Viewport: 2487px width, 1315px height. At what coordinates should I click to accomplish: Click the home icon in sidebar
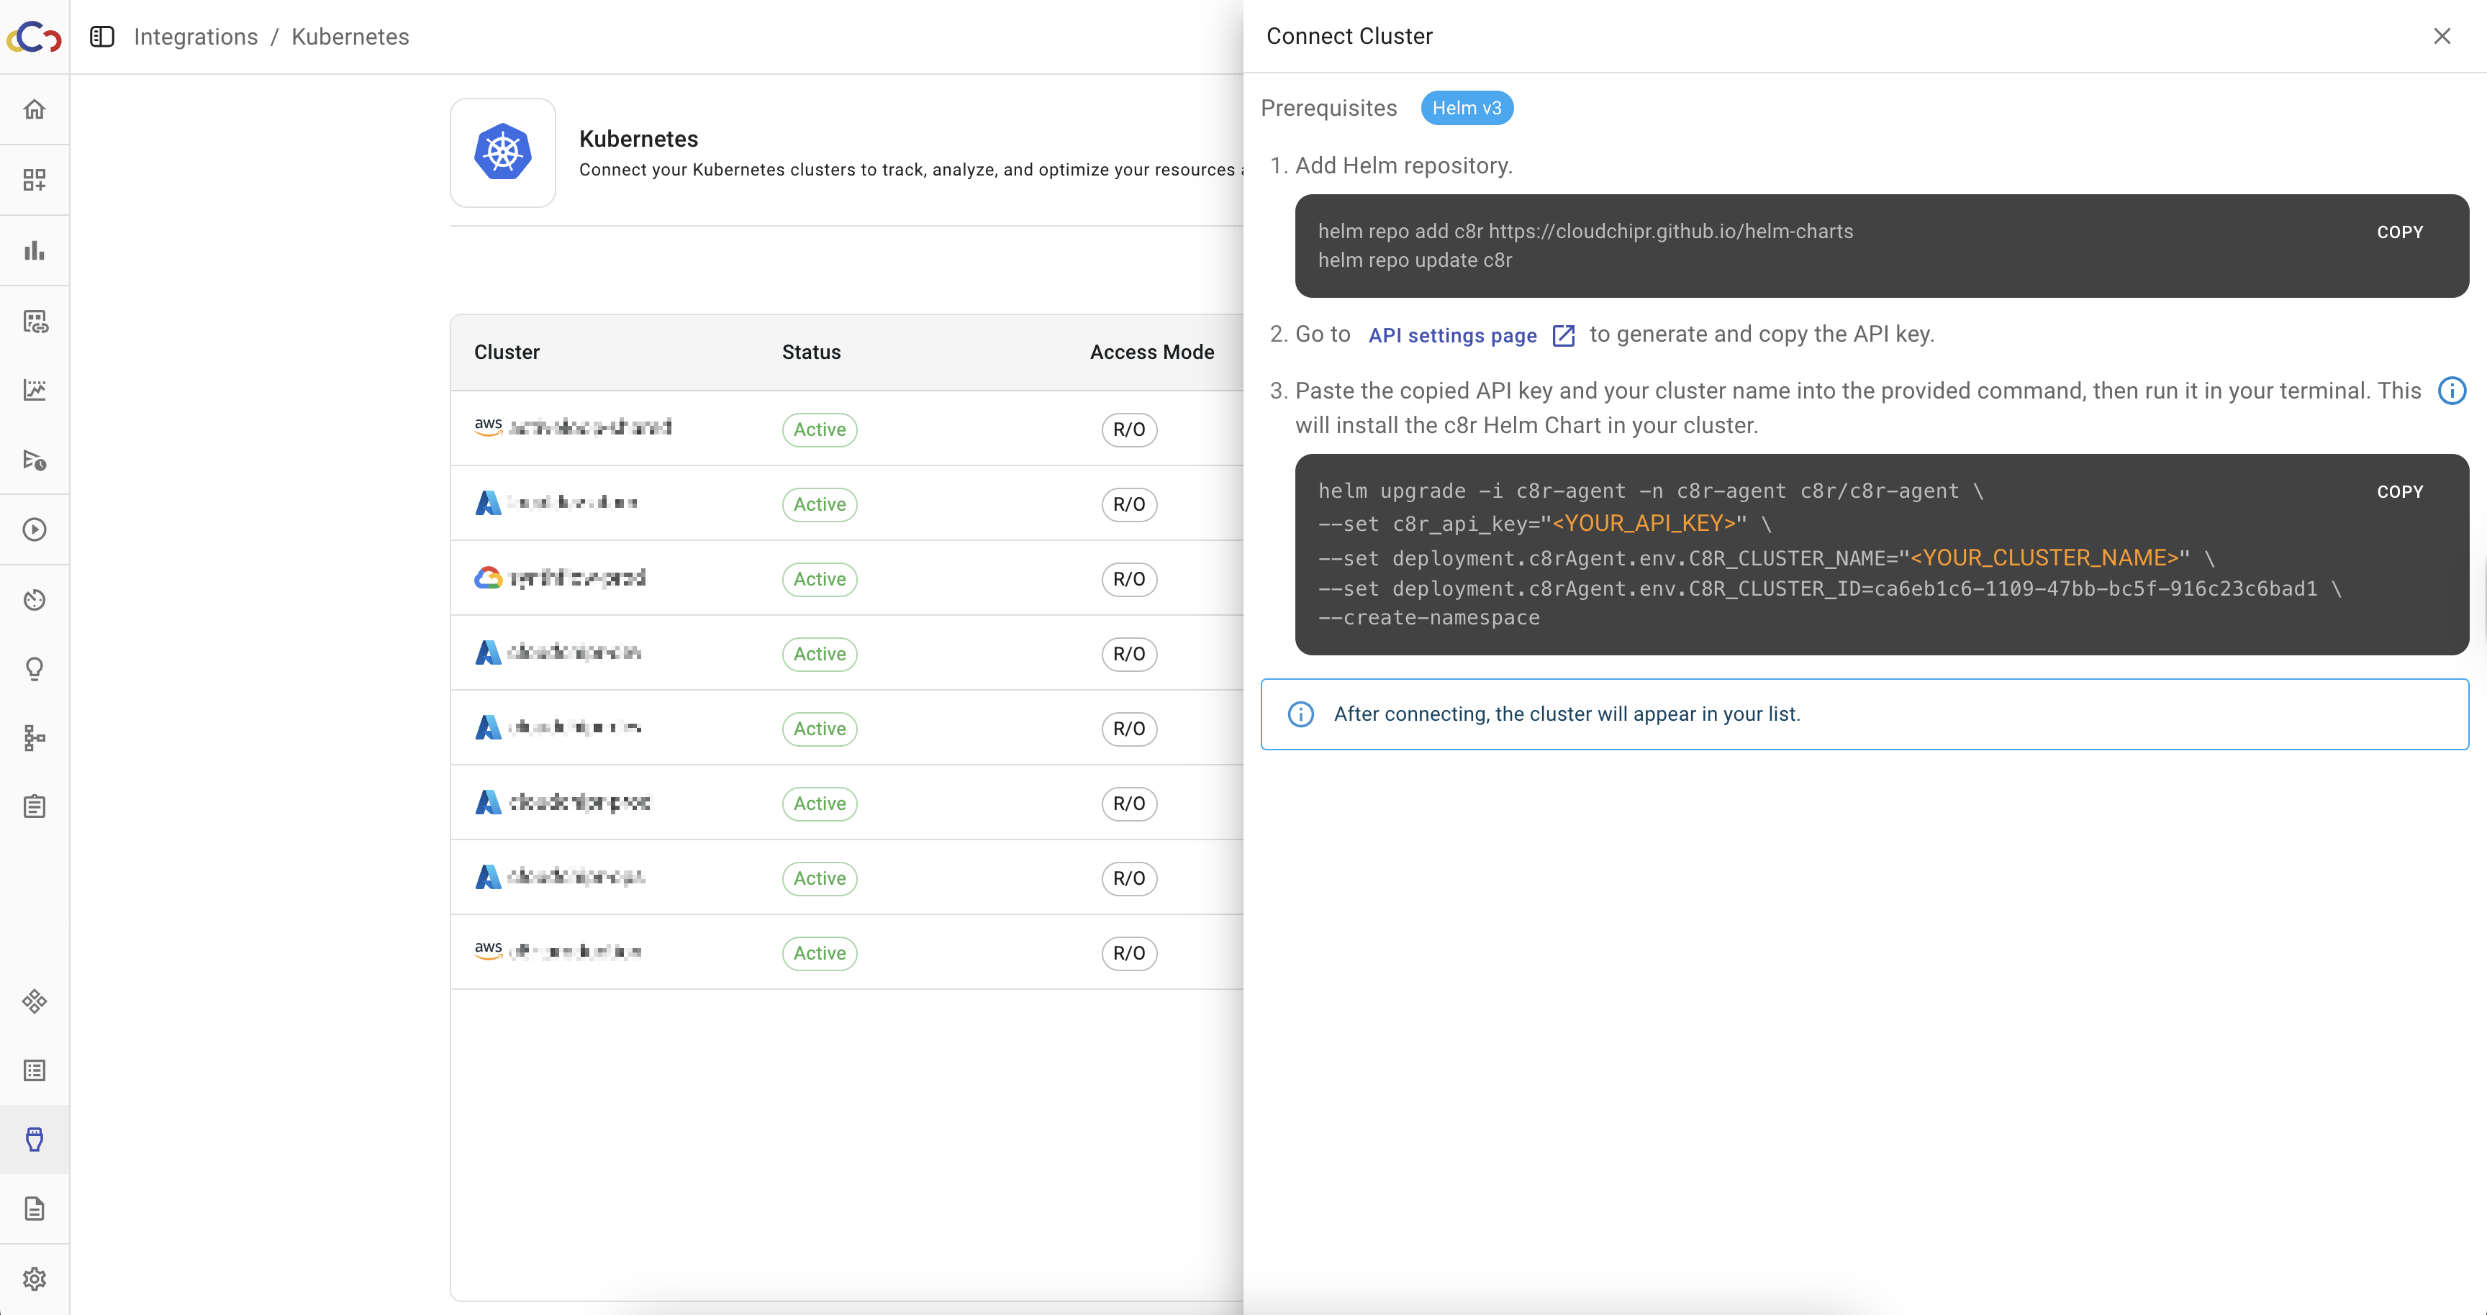35,109
